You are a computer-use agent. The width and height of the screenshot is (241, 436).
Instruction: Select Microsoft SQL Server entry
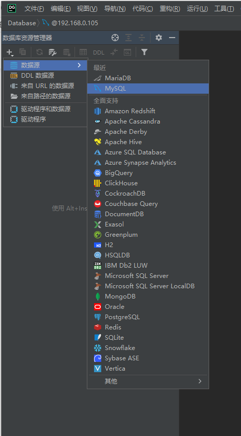click(x=148, y=275)
